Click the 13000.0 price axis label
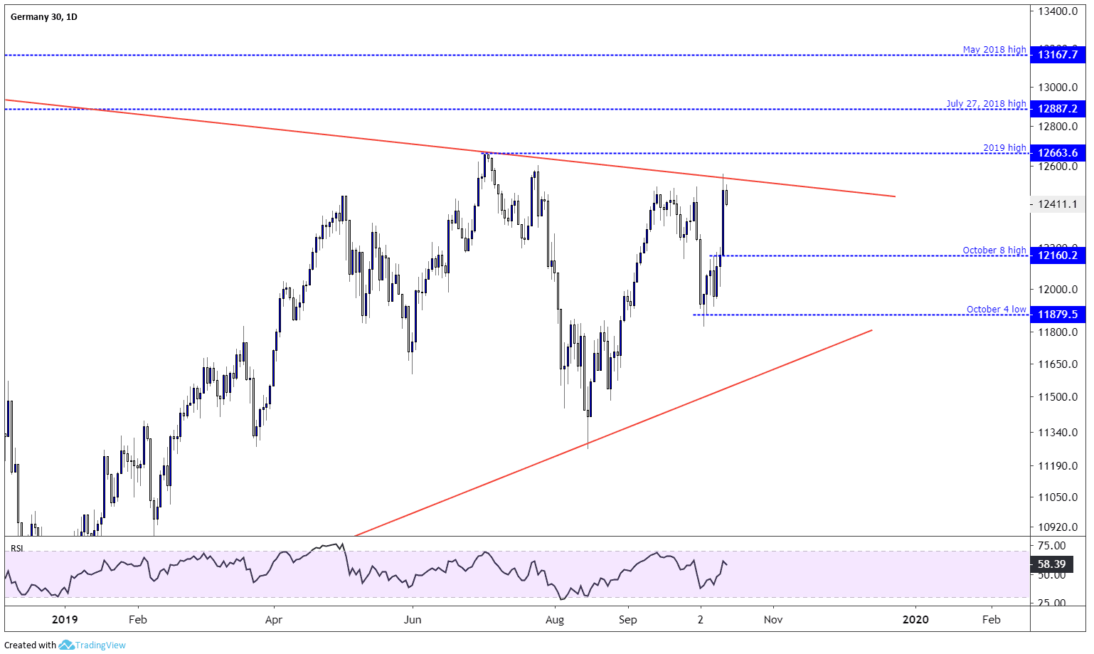 point(1058,88)
